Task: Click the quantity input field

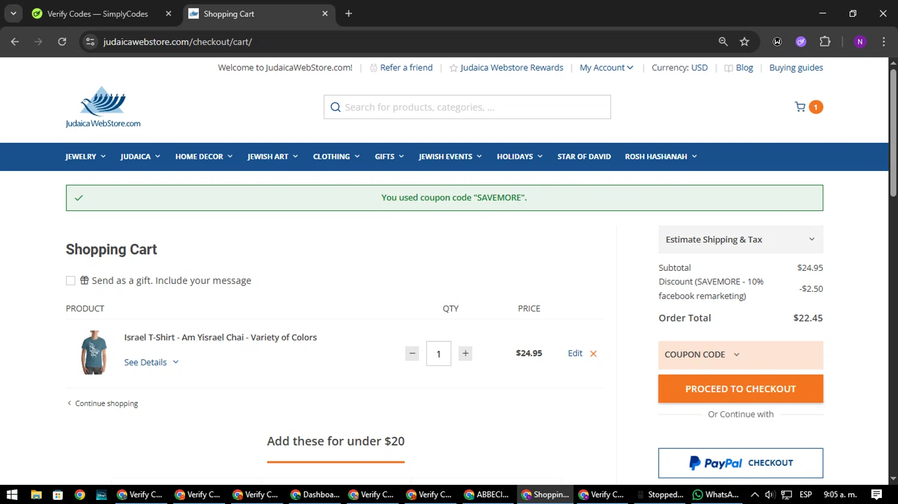Action: 438,353
